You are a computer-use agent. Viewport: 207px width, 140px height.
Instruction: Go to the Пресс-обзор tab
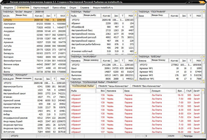[59, 8]
